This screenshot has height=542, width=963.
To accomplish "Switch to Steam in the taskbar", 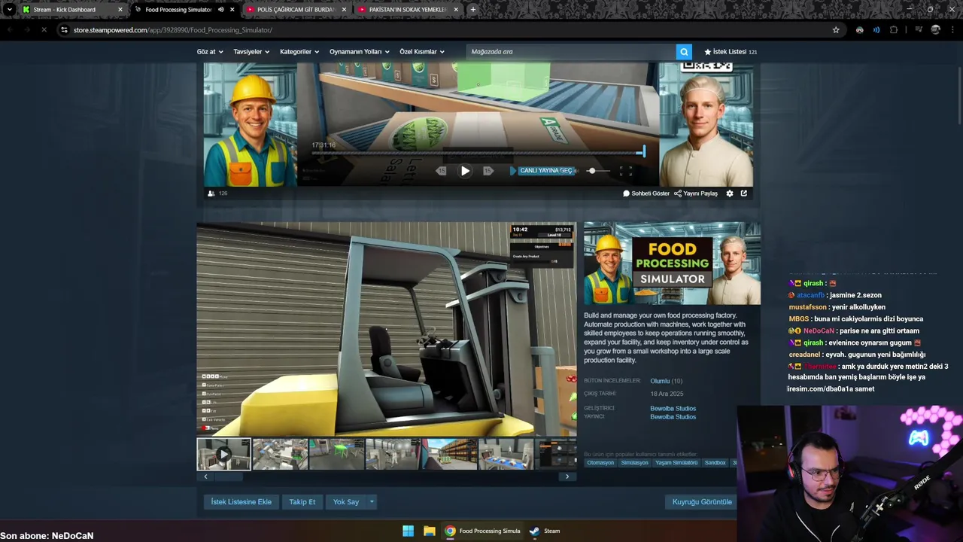I will point(545,531).
